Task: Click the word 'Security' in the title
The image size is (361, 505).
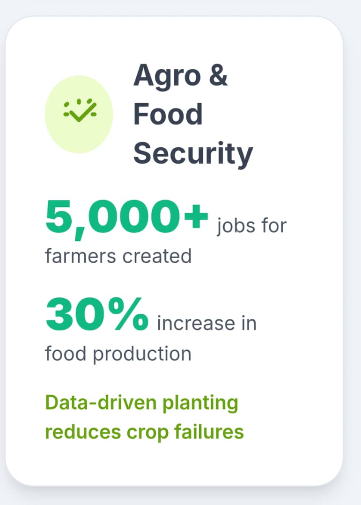Action: click(x=193, y=154)
